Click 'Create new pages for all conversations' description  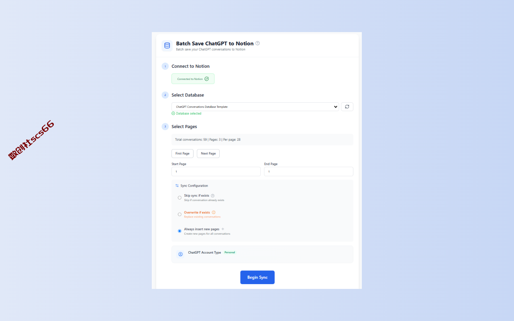point(207,234)
